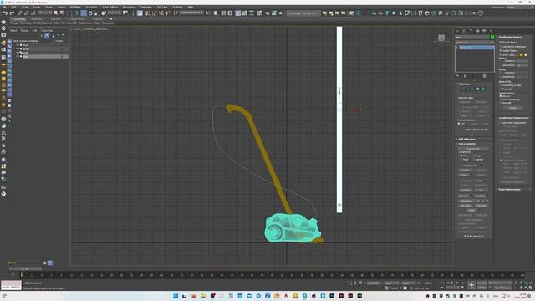Select the Edge constraint radio button
Viewport: 535px width, 301px height.
[474, 156]
